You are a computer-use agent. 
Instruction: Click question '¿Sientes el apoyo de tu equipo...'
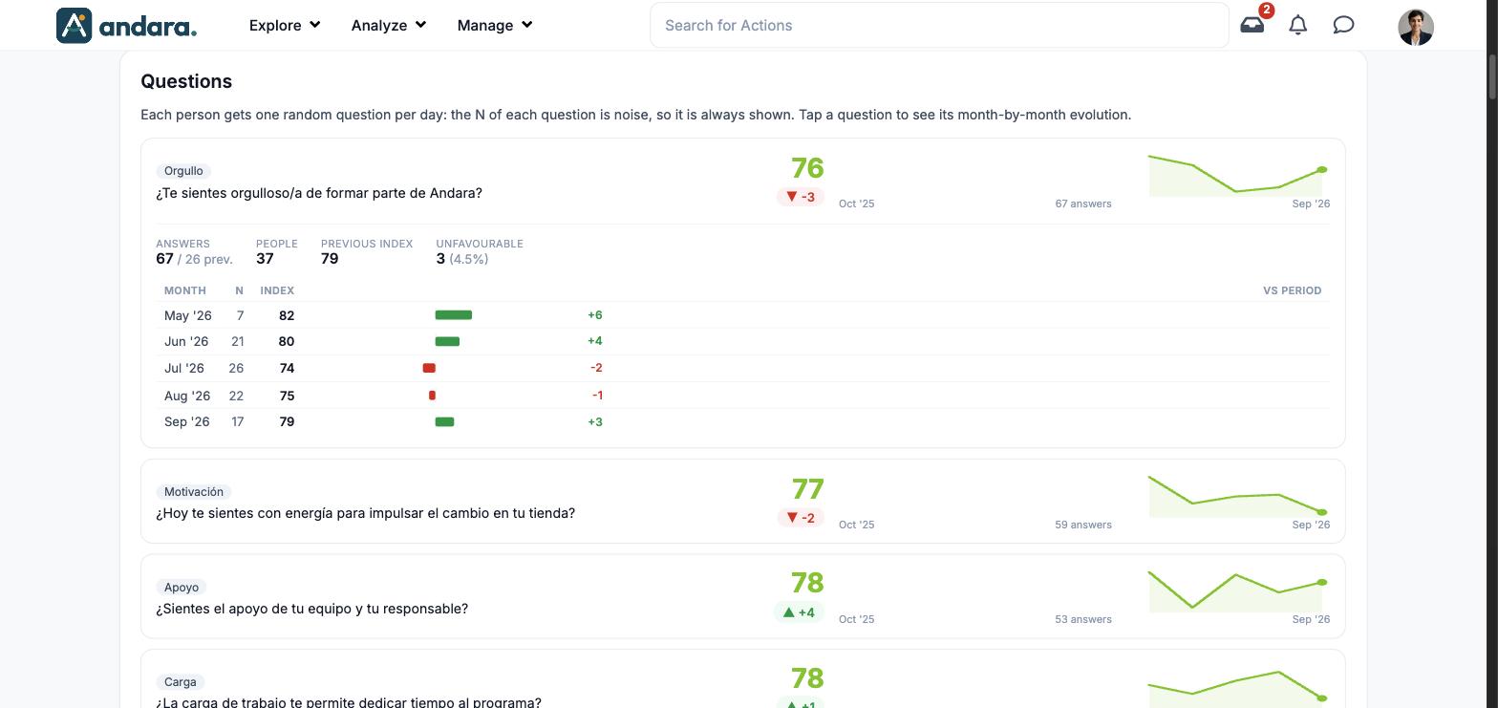(312, 609)
